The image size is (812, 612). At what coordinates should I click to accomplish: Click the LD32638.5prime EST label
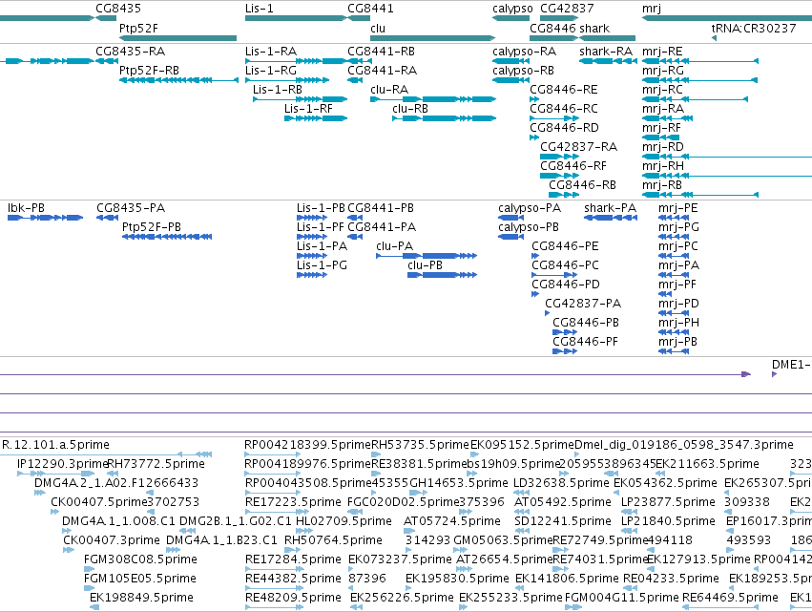tap(561, 483)
